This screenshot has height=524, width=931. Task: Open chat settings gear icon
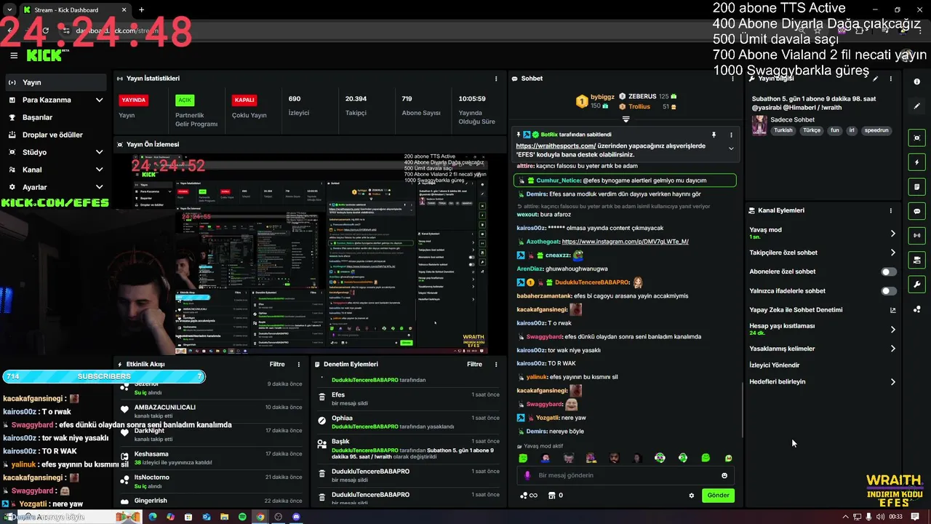point(692,496)
